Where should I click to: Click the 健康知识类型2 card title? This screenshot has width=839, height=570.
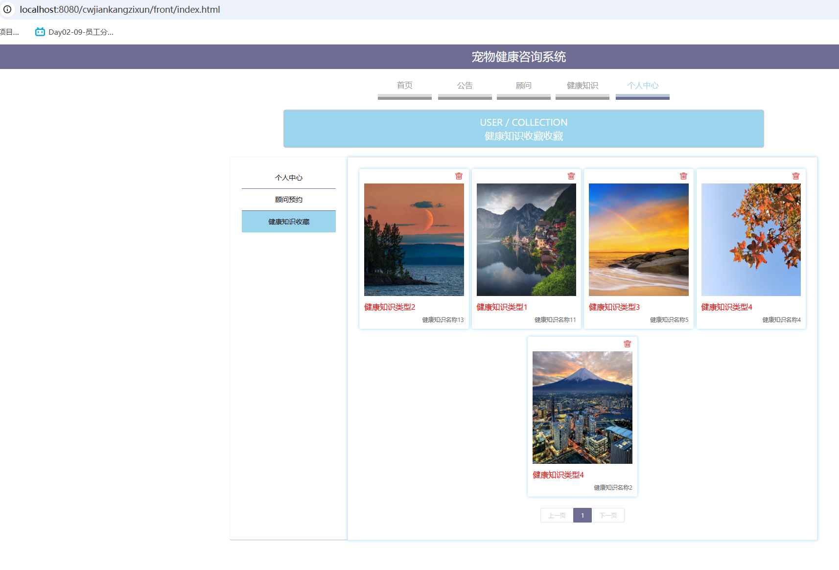[390, 307]
